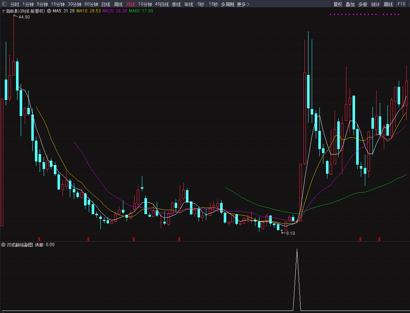410x313 pixels.
Task: Switch to 季线 quarterly chart
Action: [176, 4]
